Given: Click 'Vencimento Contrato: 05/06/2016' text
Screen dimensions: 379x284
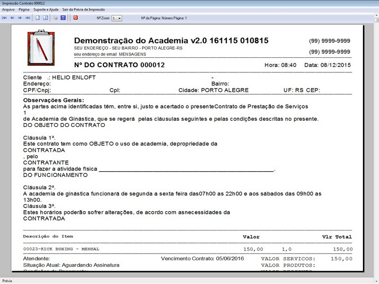Looking at the screenshot, I should click(x=202, y=258).
